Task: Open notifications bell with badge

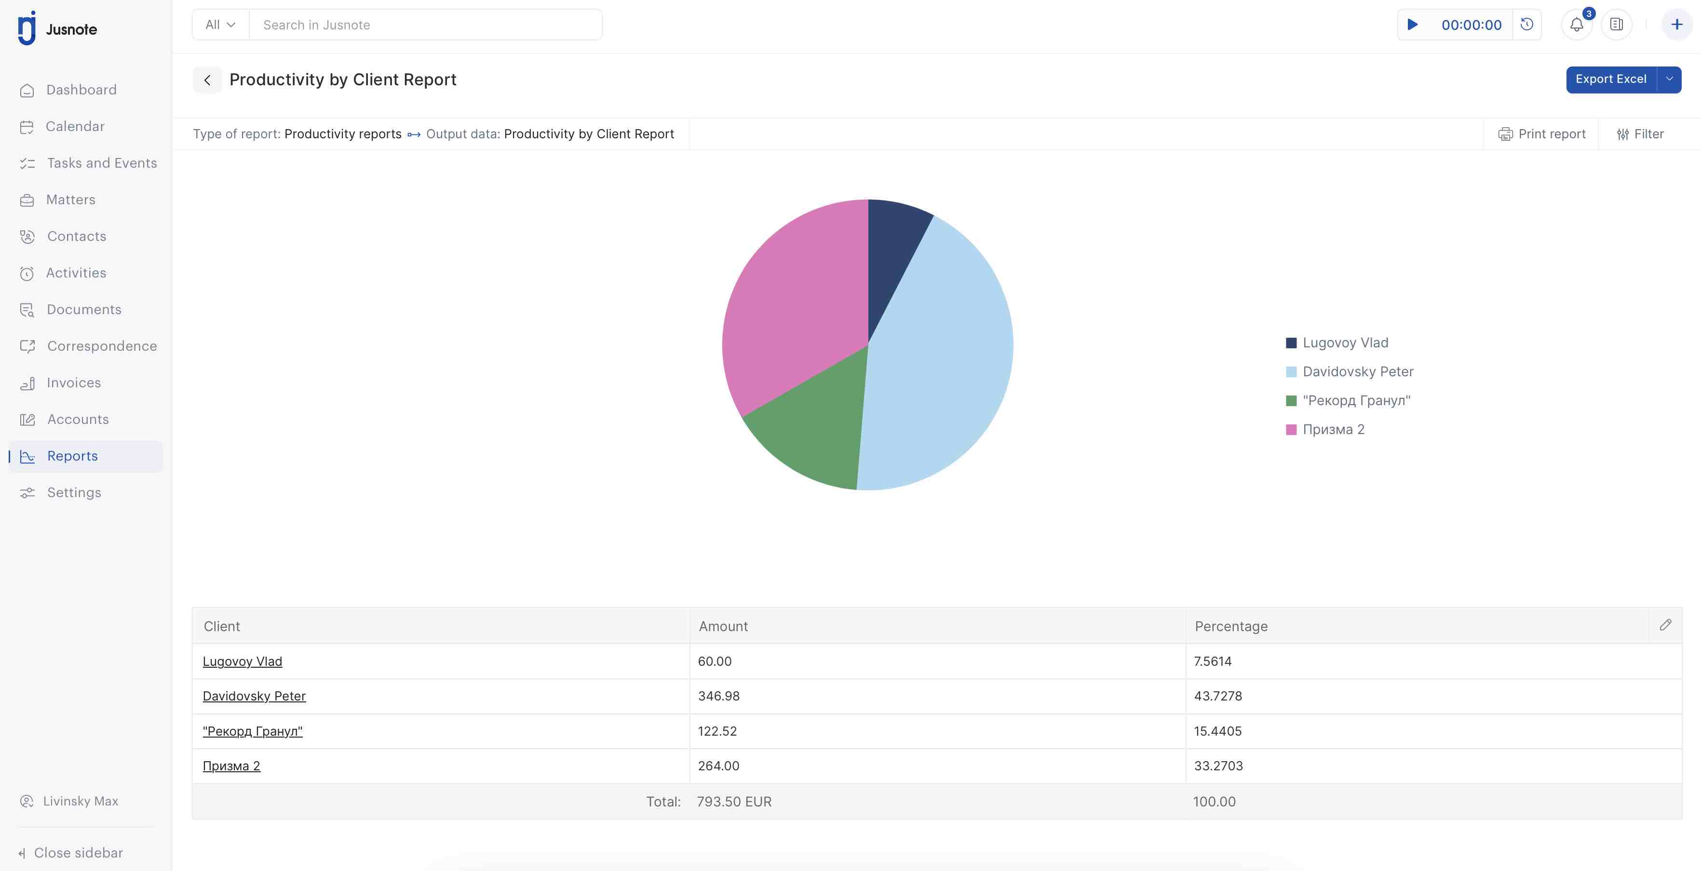Action: tap(1577, 25)
